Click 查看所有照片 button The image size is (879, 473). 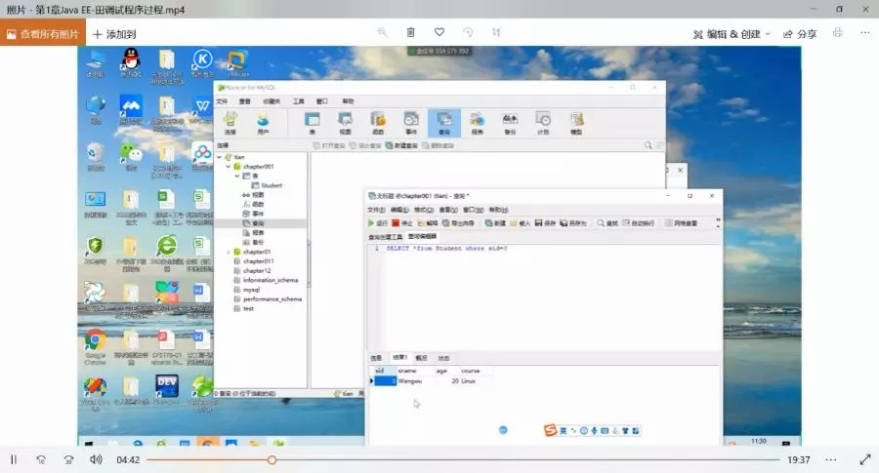[x=39, y=33]
